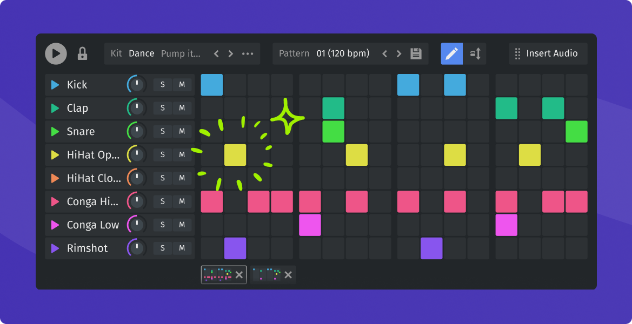Click the Clap volume knob
The height and width of the screenshot is (324, 632).
tap(137, 108)
